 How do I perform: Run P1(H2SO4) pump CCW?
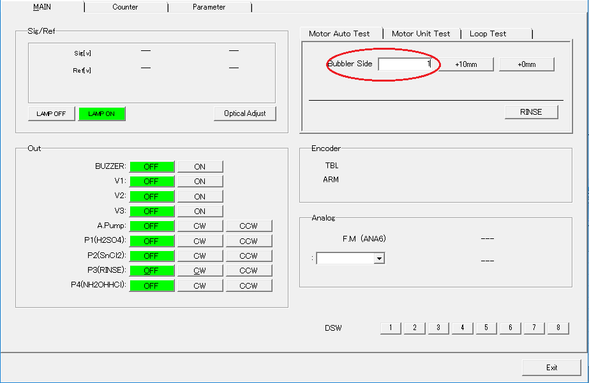(x=249, y=241)
